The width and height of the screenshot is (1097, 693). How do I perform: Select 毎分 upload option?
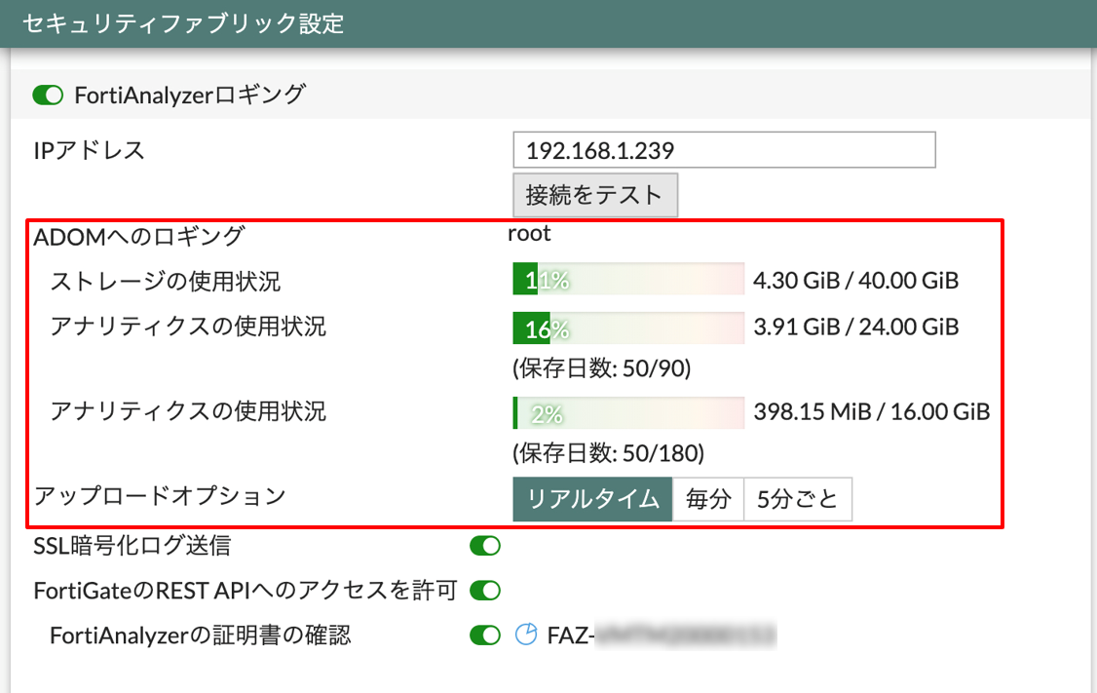coord(708,499)
